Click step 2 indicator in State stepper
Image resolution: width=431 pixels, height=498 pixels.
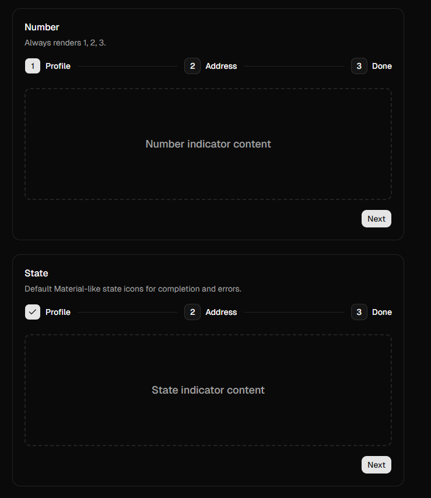(192, 312)
